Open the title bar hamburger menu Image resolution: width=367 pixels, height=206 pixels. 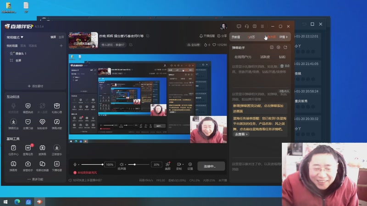[x=262, y=27]
